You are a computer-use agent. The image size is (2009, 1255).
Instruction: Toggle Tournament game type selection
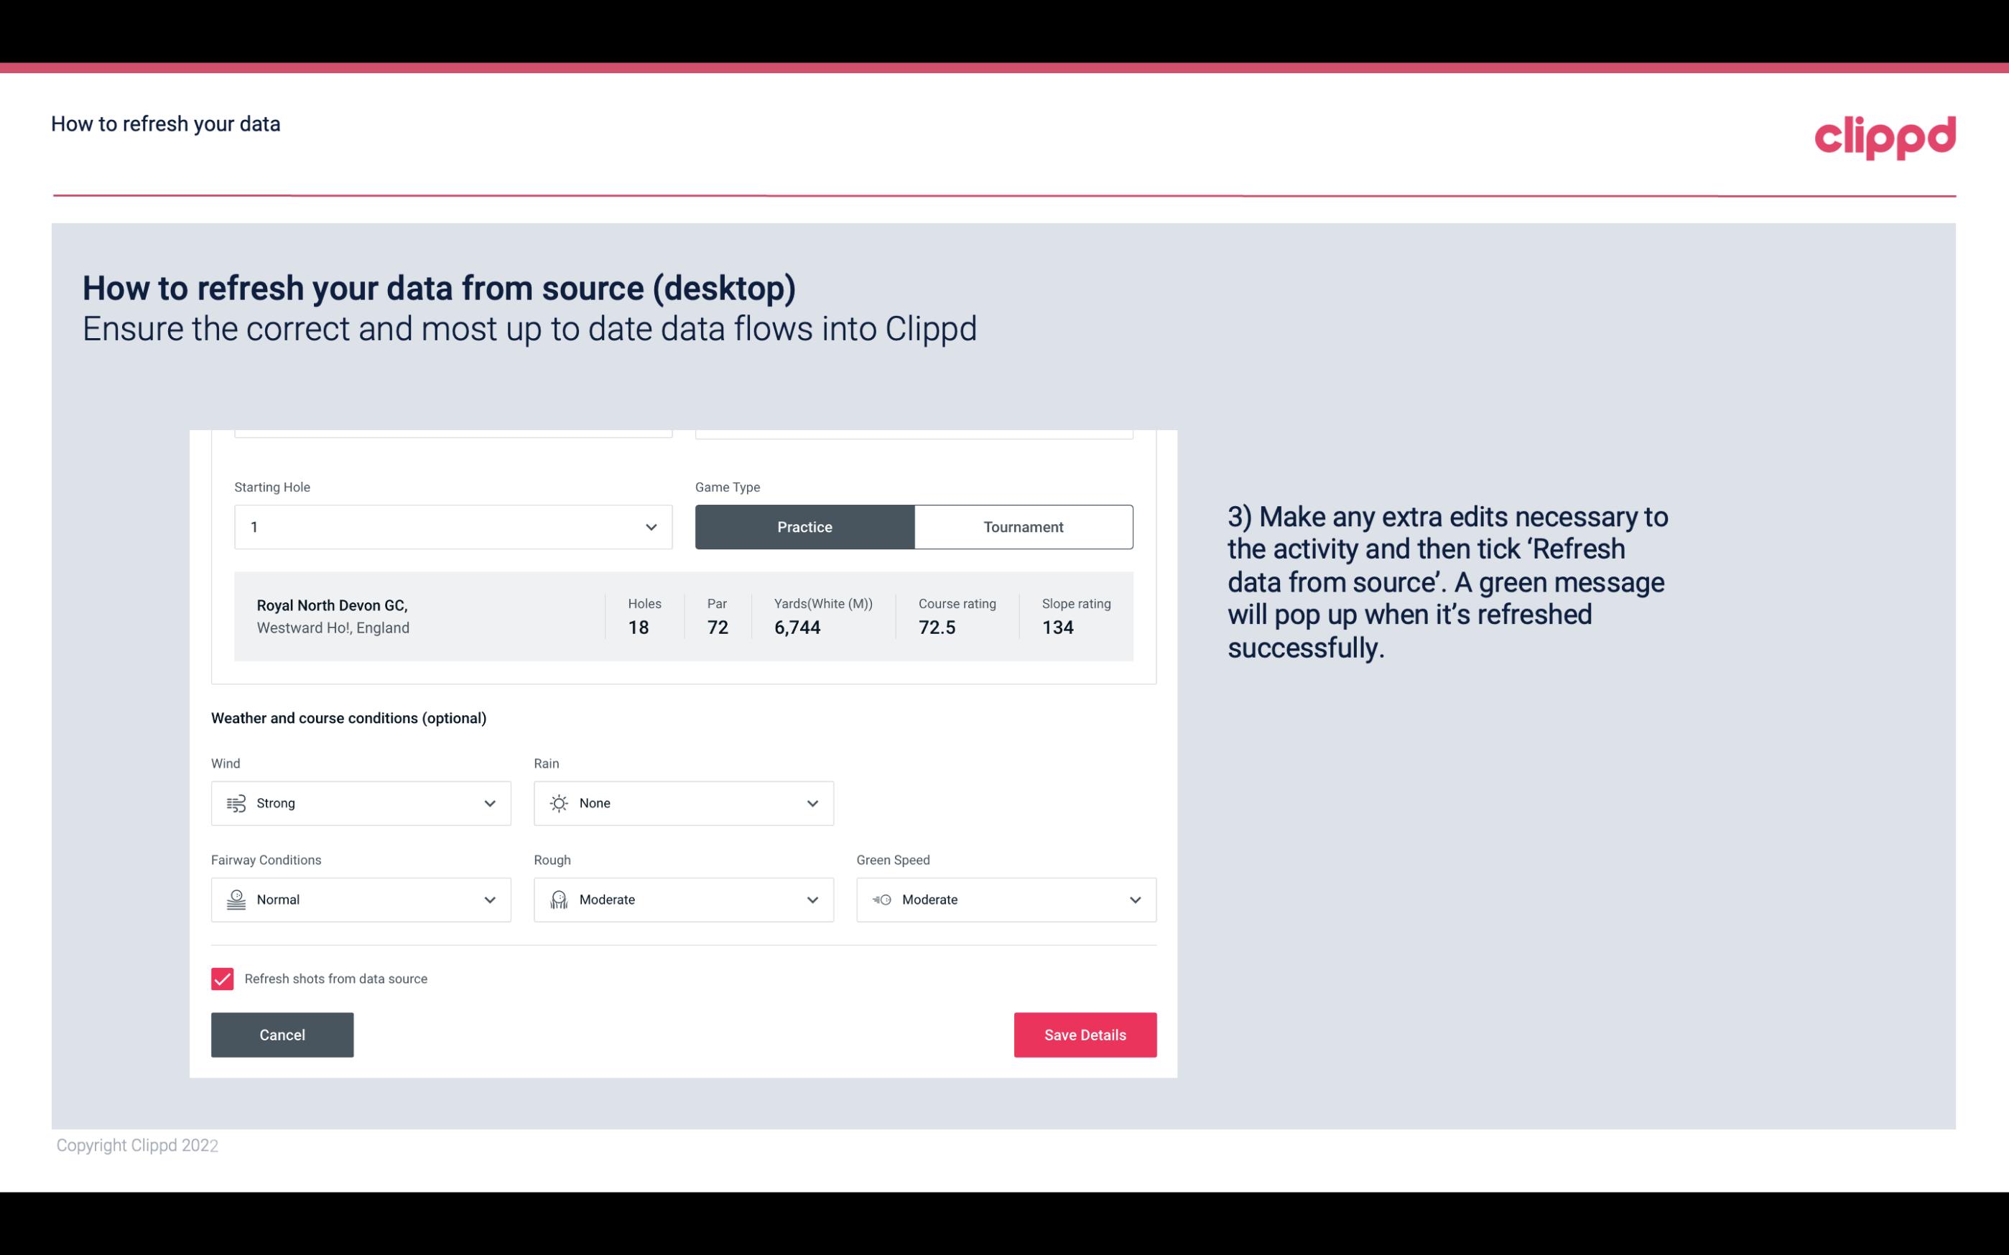1023,526
